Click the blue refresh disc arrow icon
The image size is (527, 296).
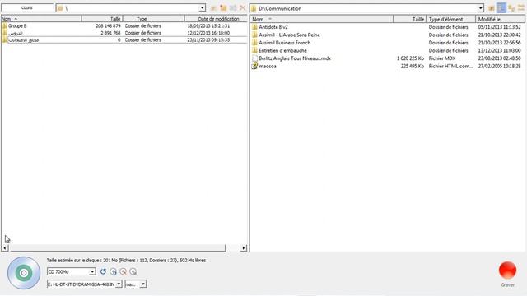coord(103,271)
